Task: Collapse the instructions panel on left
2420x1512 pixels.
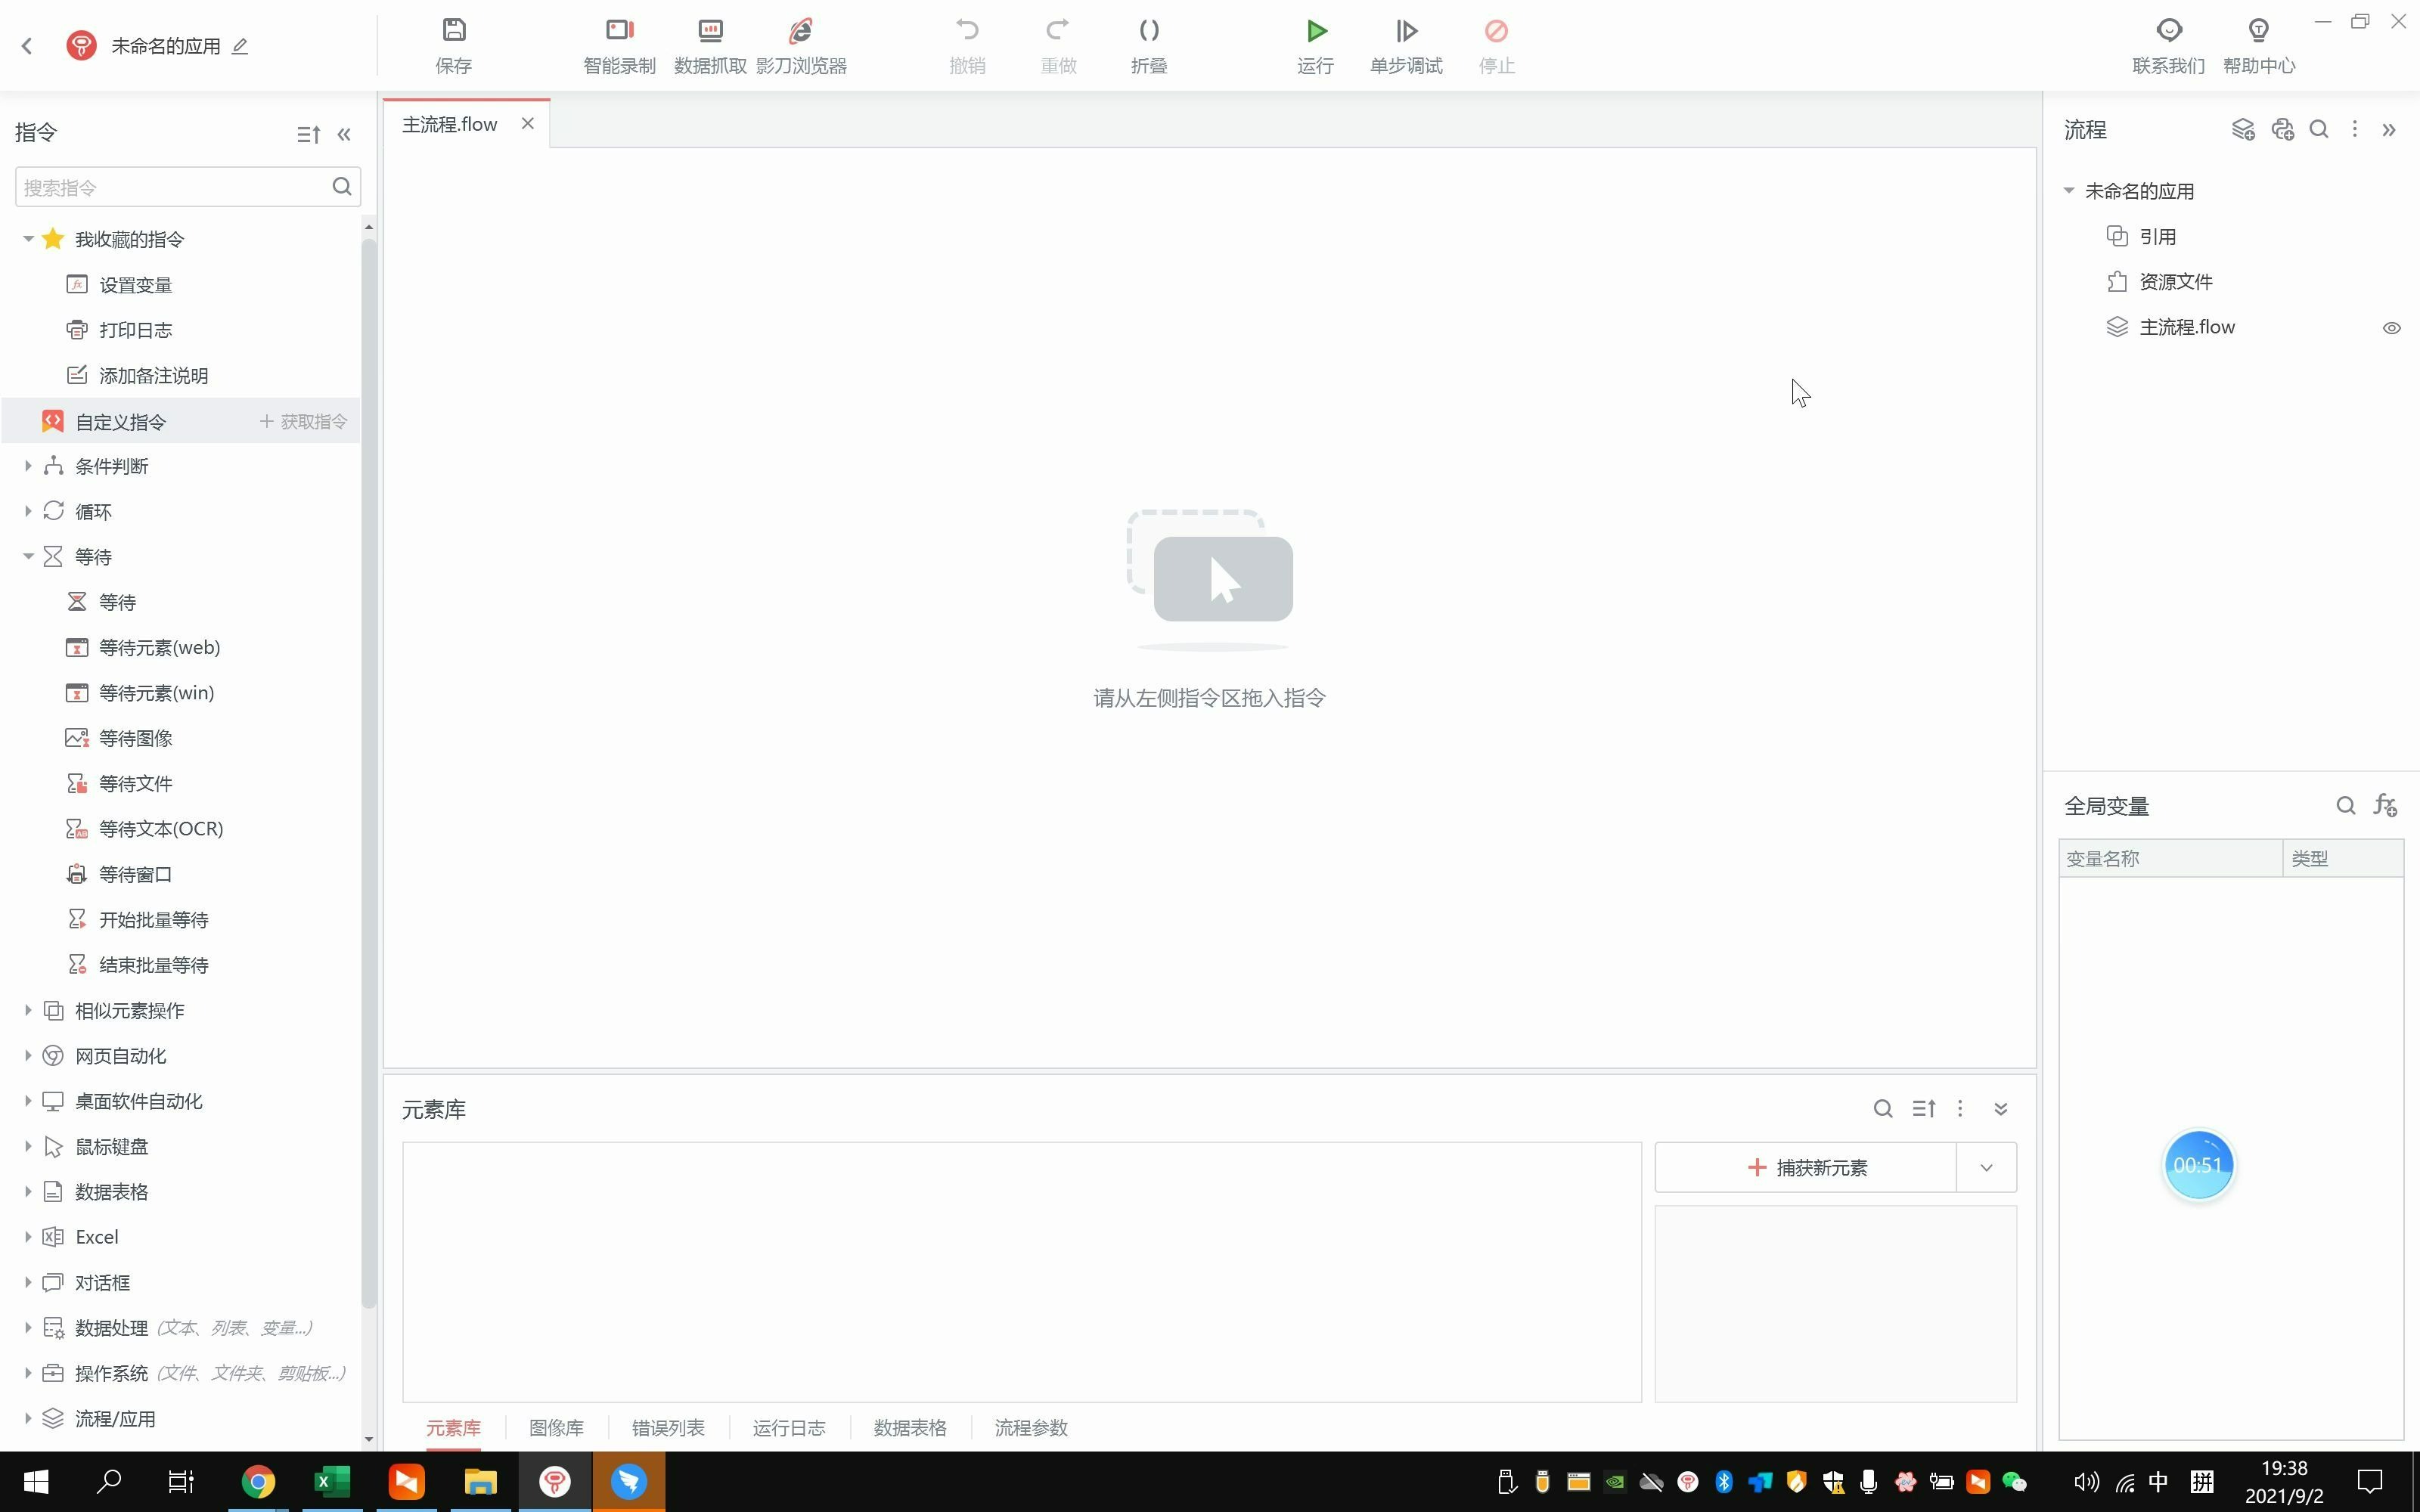Action: [344, 134]
